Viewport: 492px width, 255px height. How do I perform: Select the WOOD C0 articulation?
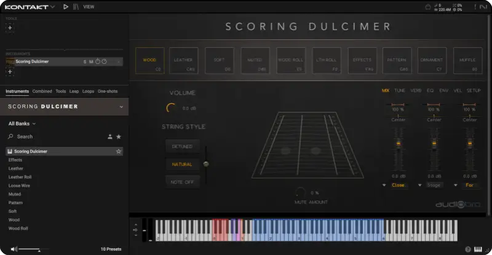point(149,61)
